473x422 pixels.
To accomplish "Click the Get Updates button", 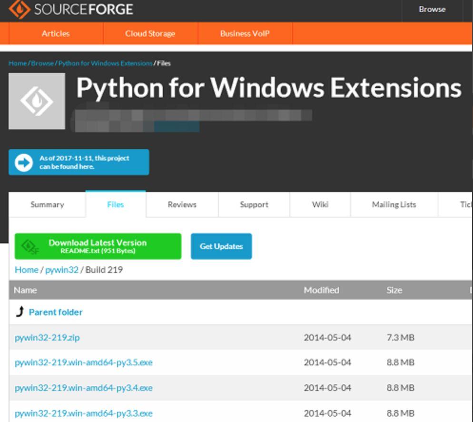I will pos(221,246).
